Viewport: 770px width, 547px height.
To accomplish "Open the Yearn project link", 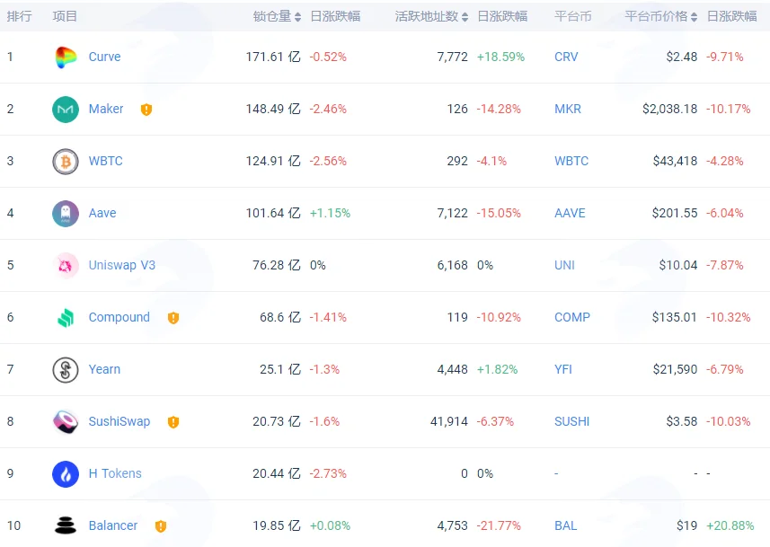I will point(104,369).
